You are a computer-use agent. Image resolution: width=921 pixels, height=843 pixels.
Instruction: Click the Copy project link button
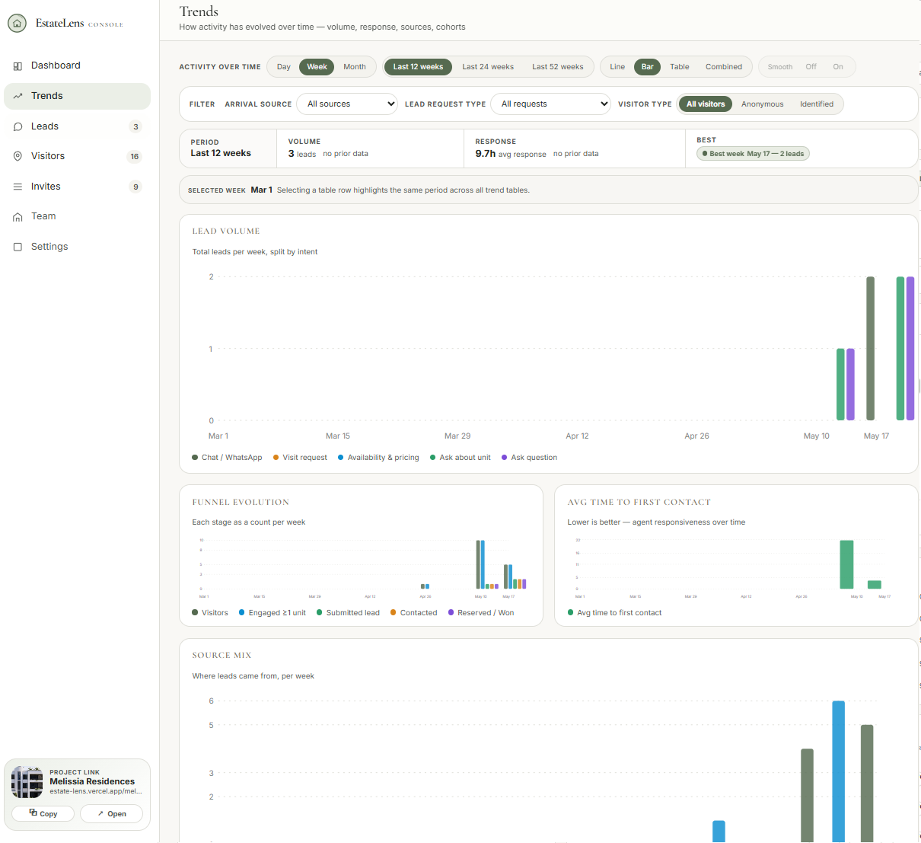pyautogui.click(x=43, y=813)
